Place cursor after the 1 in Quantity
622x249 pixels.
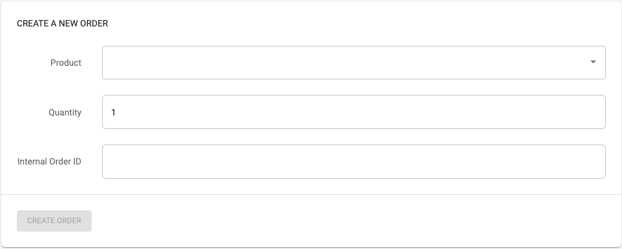(116, 112)
